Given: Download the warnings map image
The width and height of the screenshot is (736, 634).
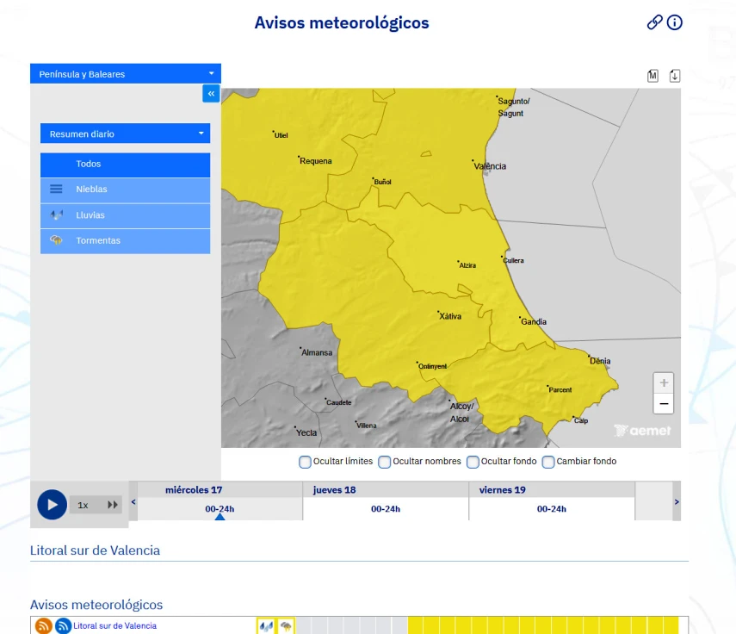Looking at the screenshot, I should click(x=675, y=75).
